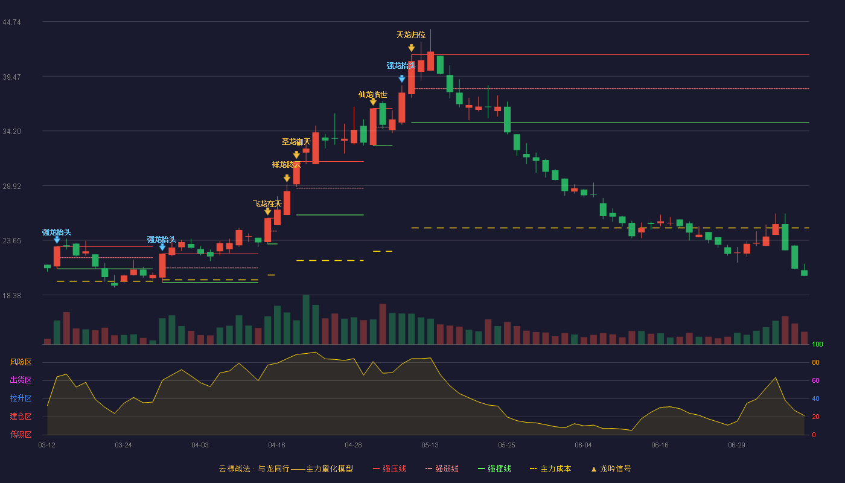Click the yellow arrow under 飞龙在天

[x=267, y=211]
